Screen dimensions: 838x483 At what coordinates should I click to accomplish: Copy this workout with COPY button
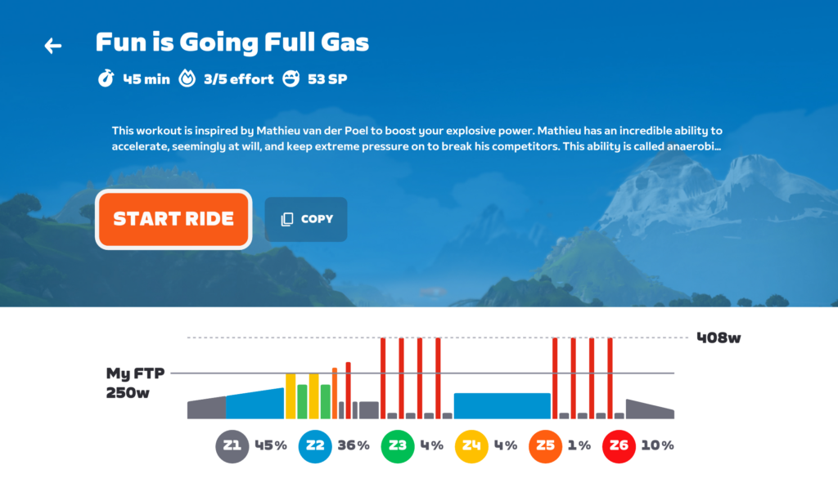click(306, 219)
